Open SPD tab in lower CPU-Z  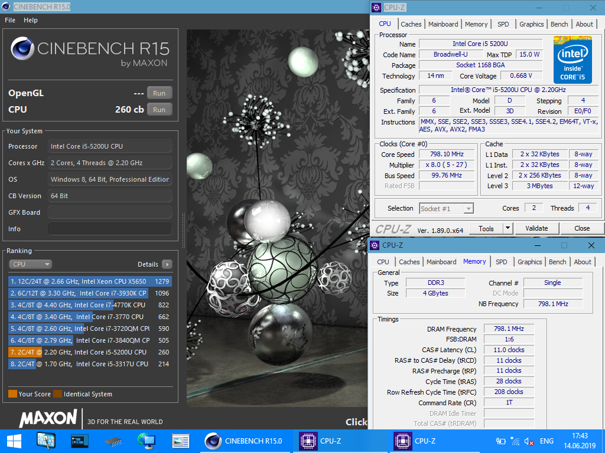click(501, 262)
